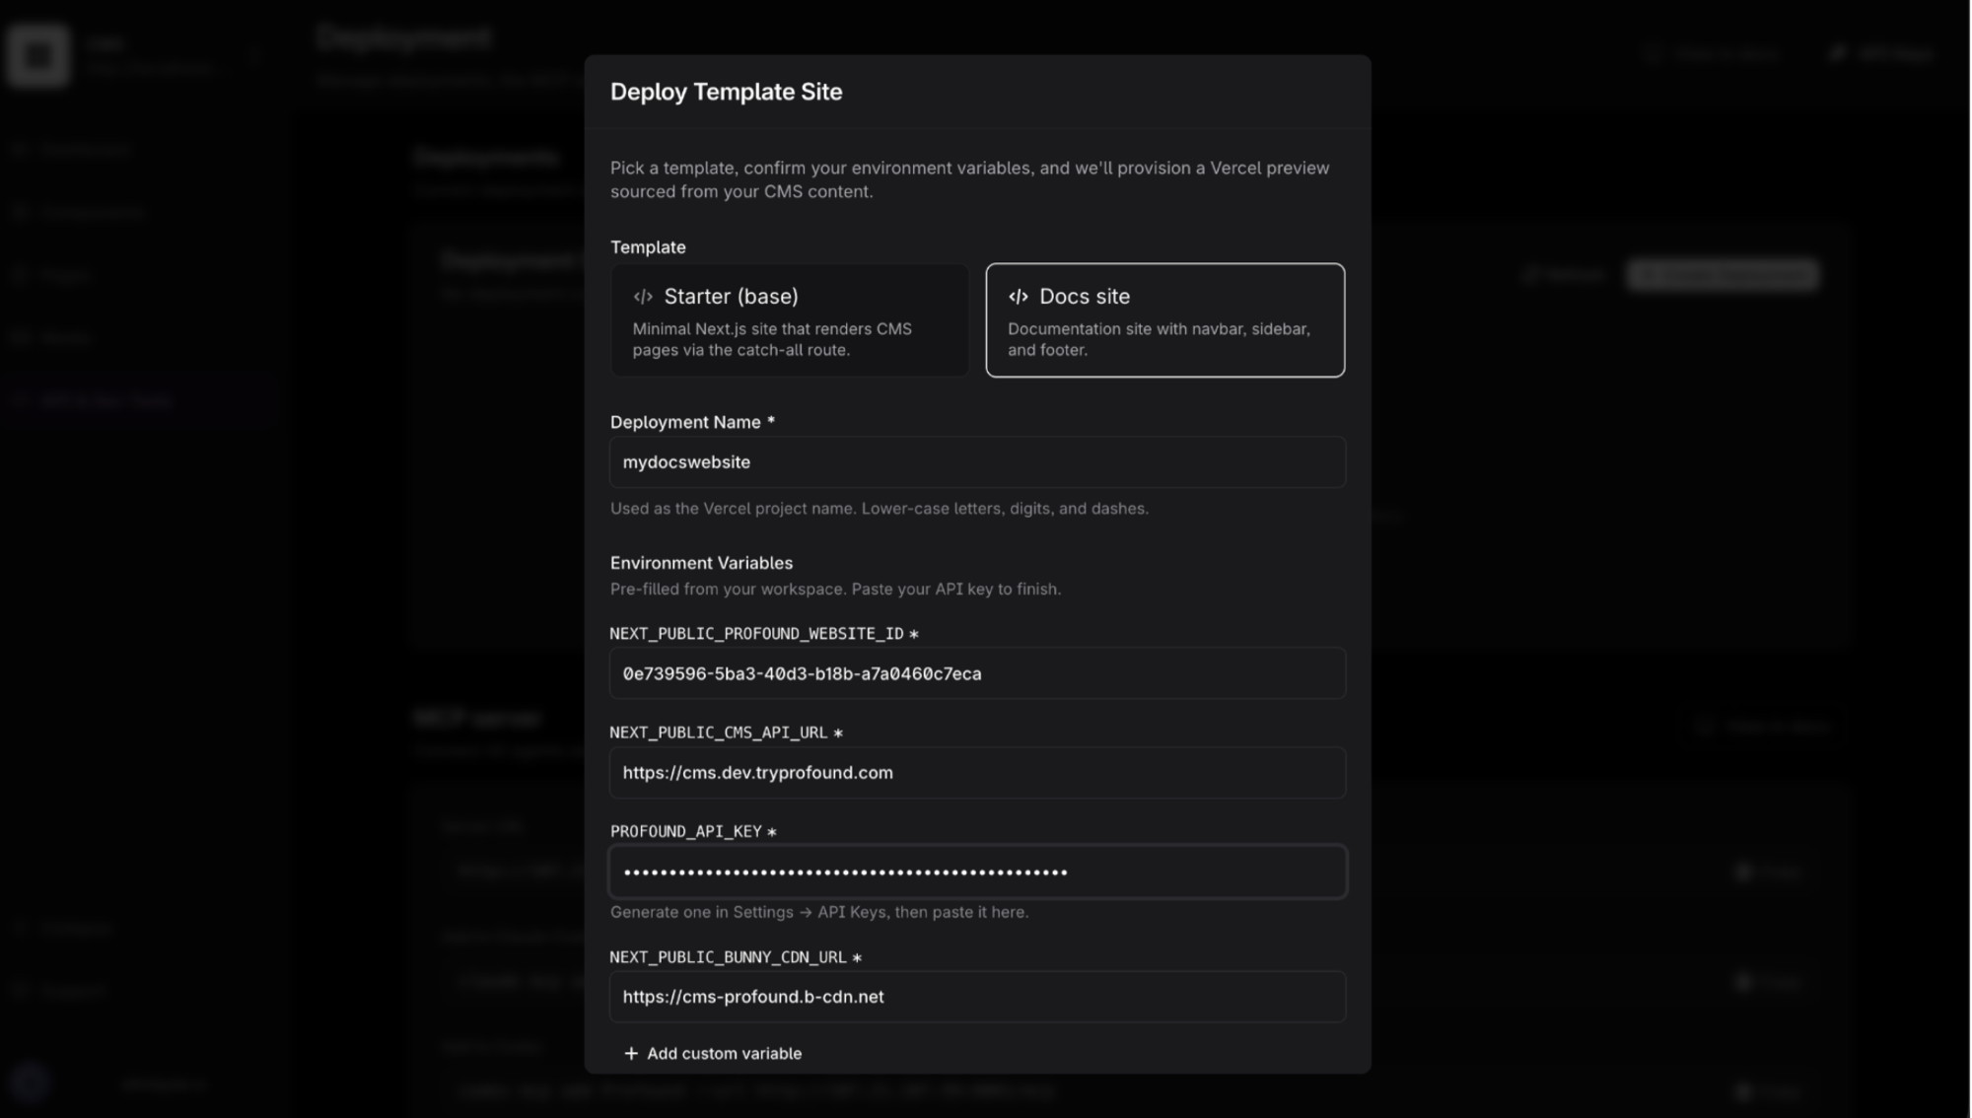
Task: Edit the Deployment Name field
Action: [x=977, y=462]
